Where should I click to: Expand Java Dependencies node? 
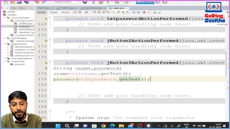pyautogui.click(x=4, y=58)
